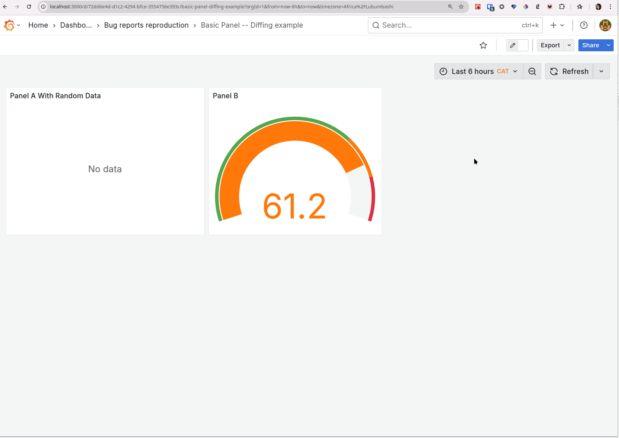The image size is (619, 438).
Task: Click the search magnifier icon in the search bar
Action: (376, 25)
